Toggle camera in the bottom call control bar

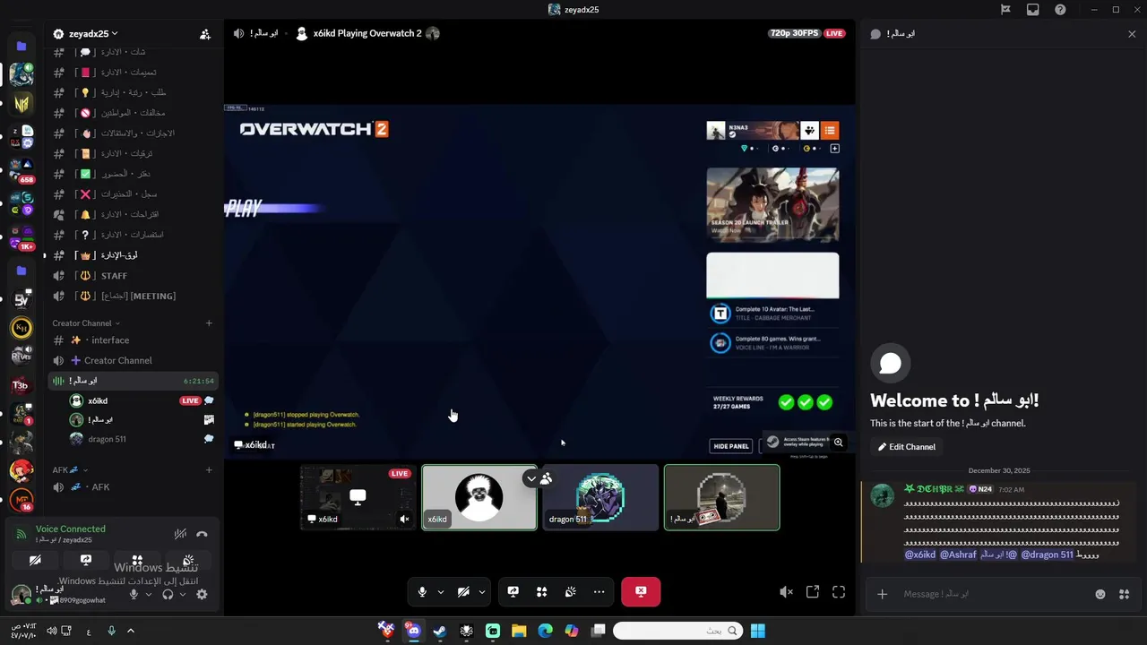click(463, 591)
